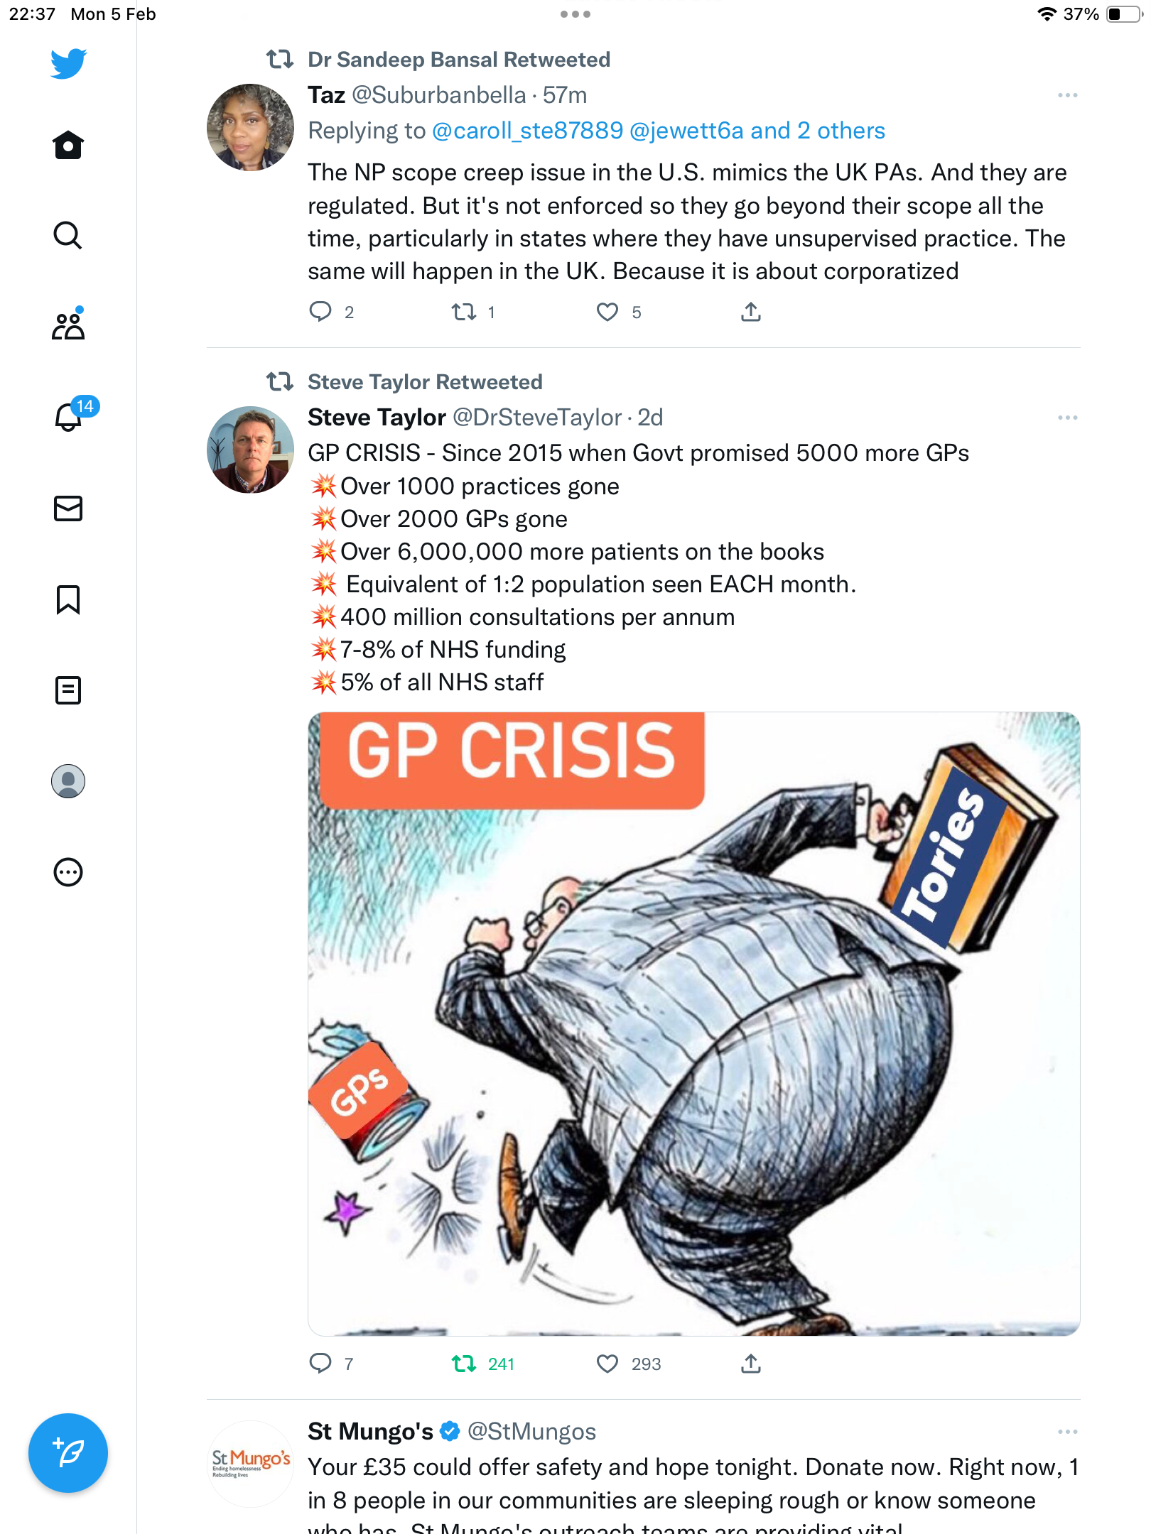Open the GP CRISIS cartoon image
The height and width of the screenshot is (1534, 1151).
coord(694,1023)
